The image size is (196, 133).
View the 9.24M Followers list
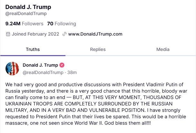click(24, 24)
